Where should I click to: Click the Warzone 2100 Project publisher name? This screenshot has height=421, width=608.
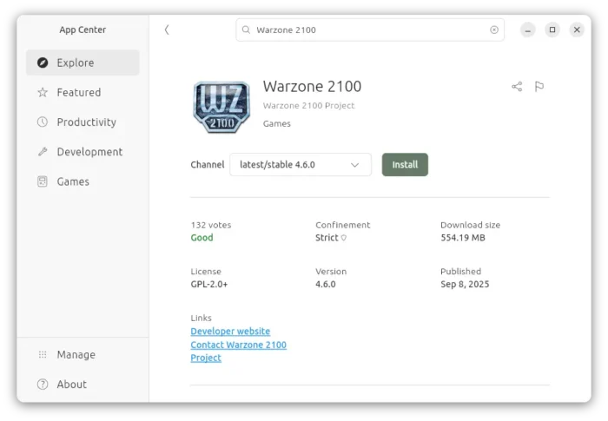coord(308,105)
